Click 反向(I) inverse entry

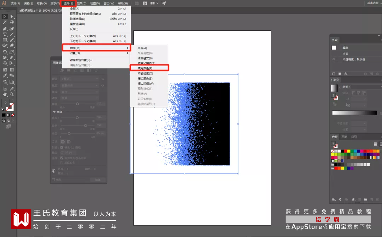coord(97,29)
